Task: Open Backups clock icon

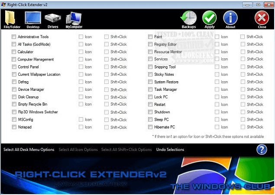Action: pyautogui.click(x=189, y=19)
